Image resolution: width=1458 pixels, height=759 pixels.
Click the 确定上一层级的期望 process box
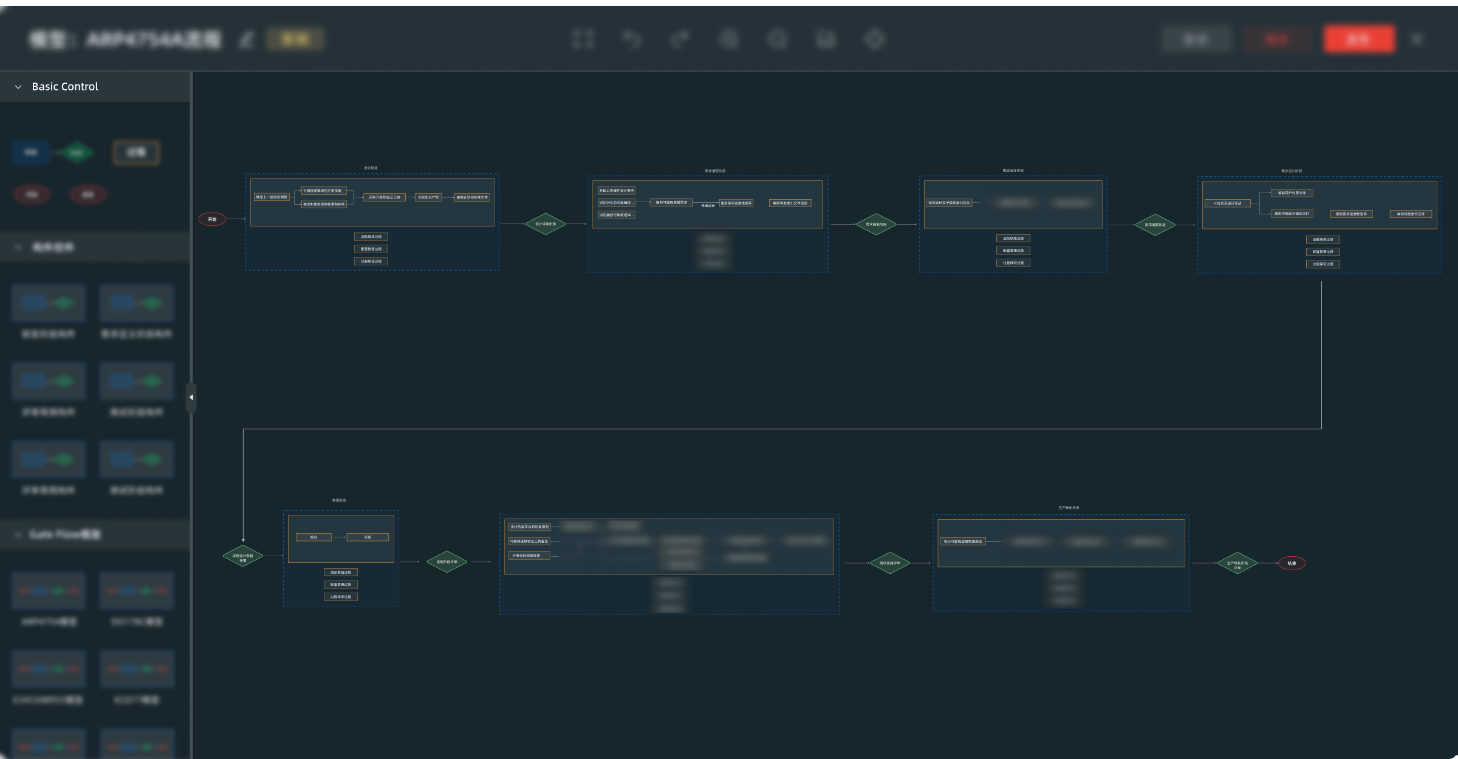tap(272, 197)
